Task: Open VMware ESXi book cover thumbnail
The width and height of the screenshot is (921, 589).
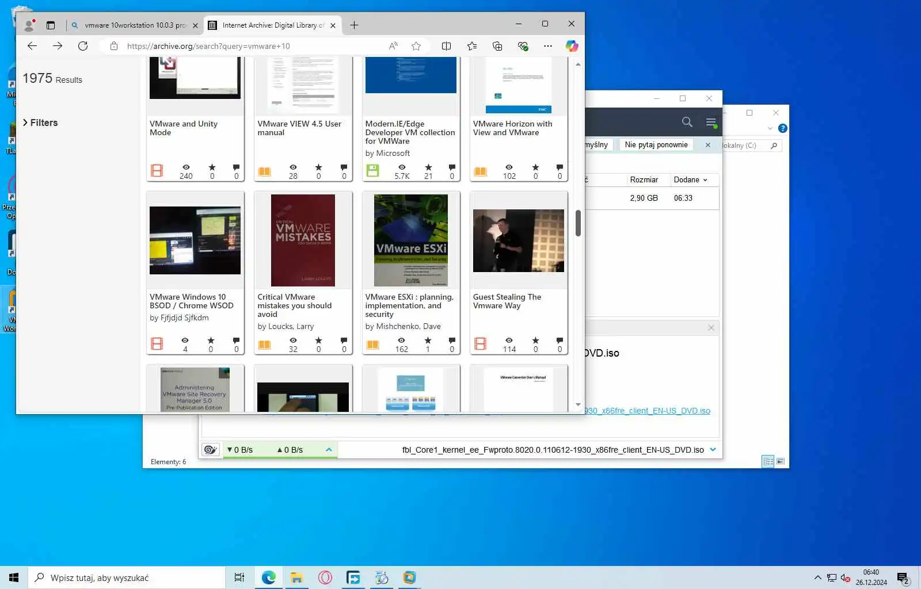Action: coord(410,240)
